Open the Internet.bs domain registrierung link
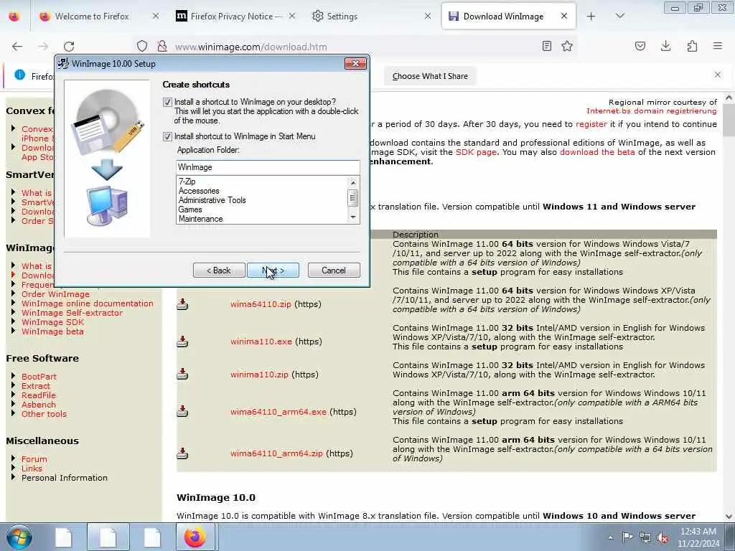Image resolution: width=735 pixels, height=551 pixels. point(652,111)
